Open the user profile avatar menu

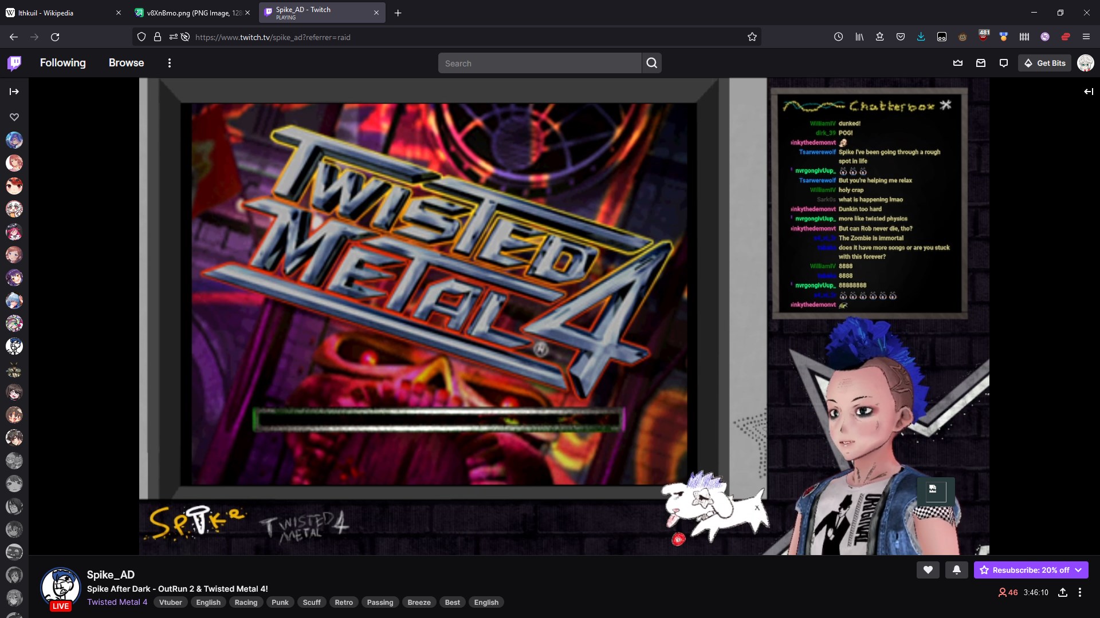[1086, 63]
